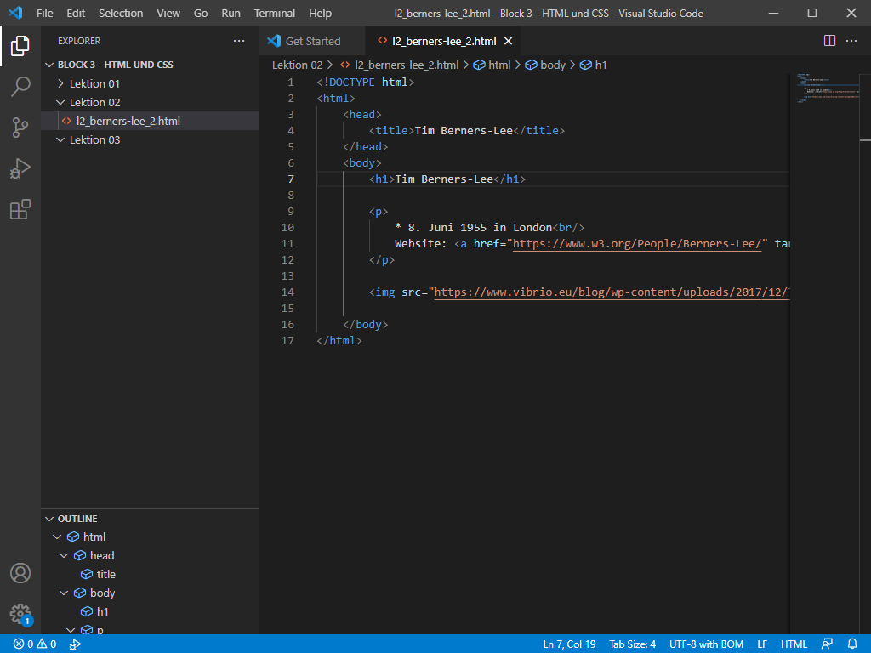Click the VS Code logo in title bar
The height and width of the screenshot is (653, 871).
coord(15,12)
